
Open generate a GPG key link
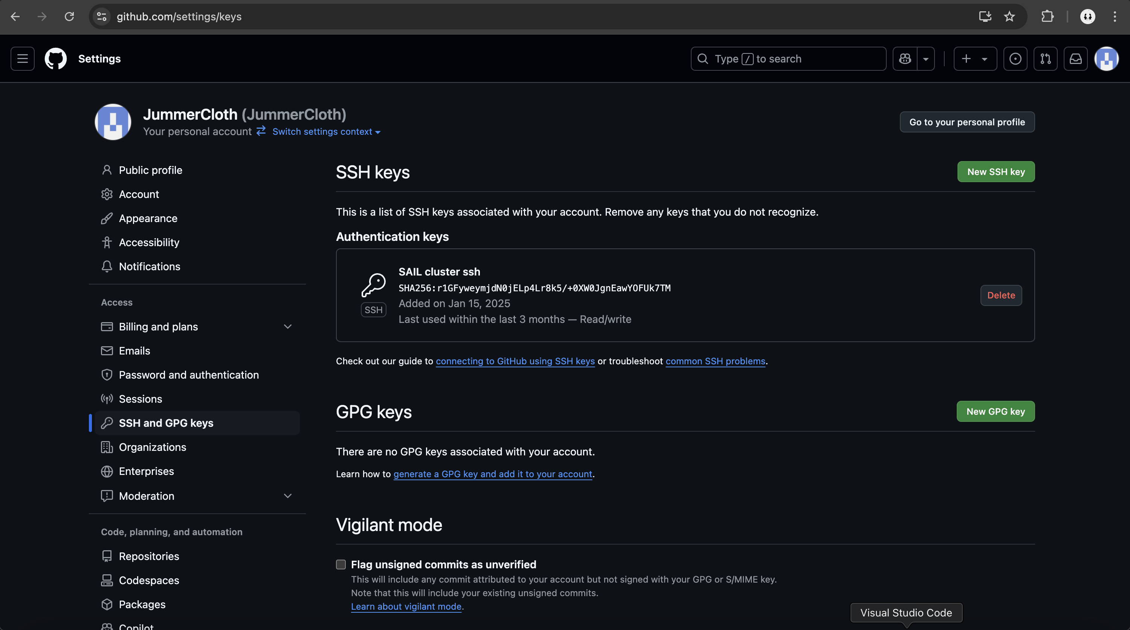pos(493,474)
